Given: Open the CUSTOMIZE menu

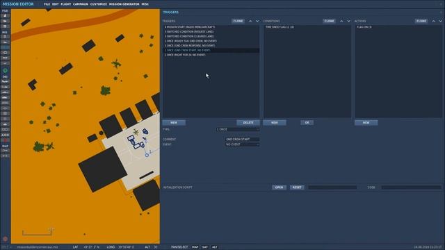Looking at the screenshot, I should click(99, 4).
